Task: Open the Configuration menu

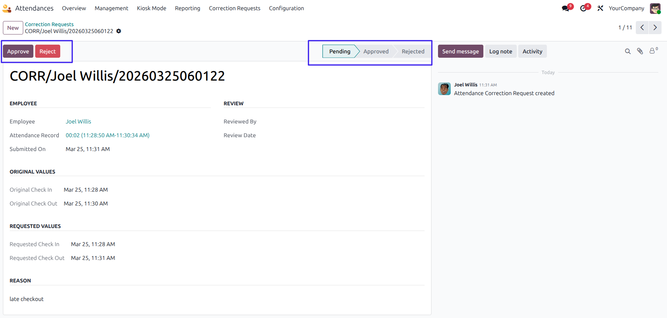Action: [286, 8]
